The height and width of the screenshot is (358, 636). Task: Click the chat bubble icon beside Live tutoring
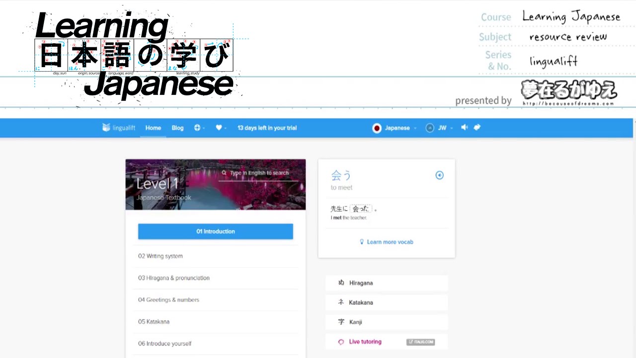tap(341, 342)
